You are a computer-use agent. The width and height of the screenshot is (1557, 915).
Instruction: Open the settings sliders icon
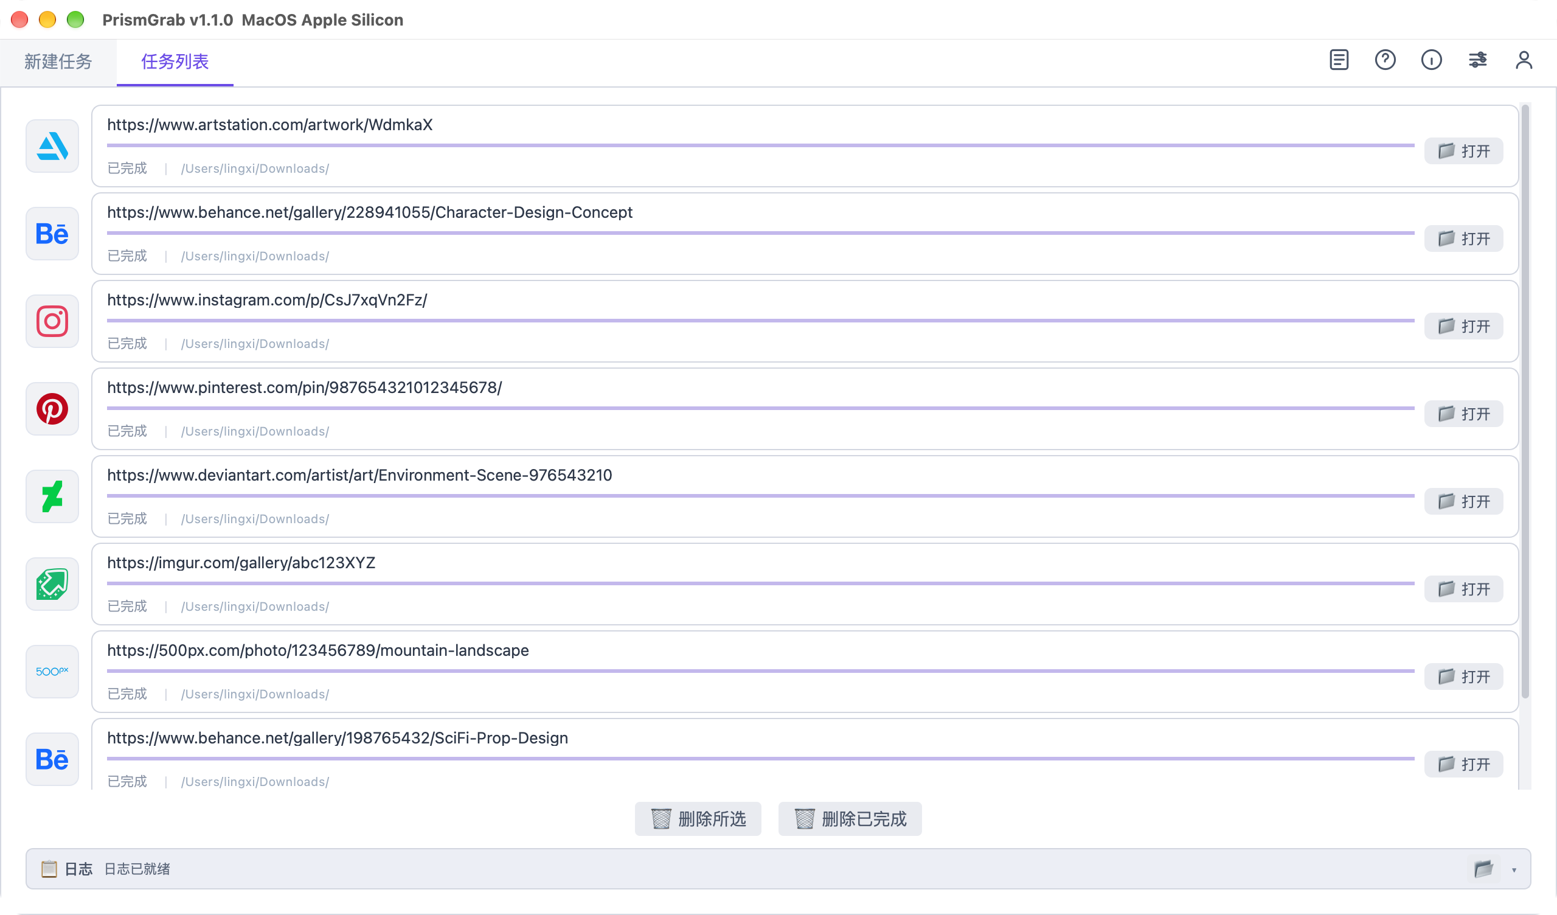[1478, 60]
